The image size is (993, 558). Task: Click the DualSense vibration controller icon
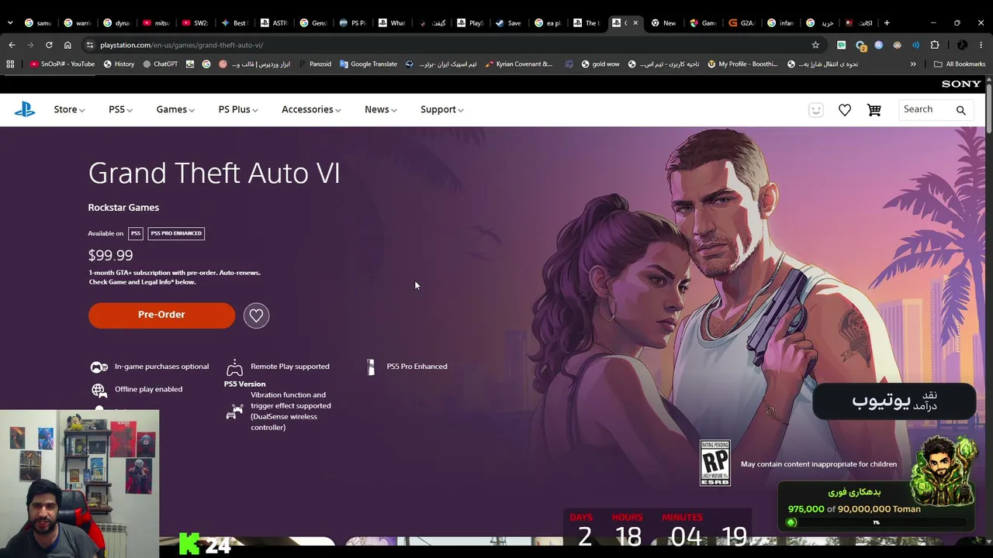234,412
